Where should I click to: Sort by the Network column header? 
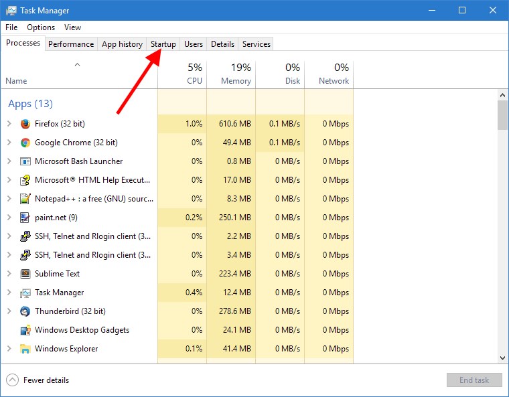[329, 75]
